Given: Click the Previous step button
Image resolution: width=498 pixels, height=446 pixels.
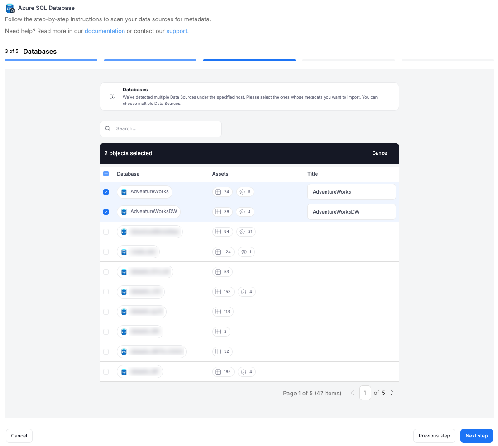Looking at the screenshot, I should click(434, 436).
